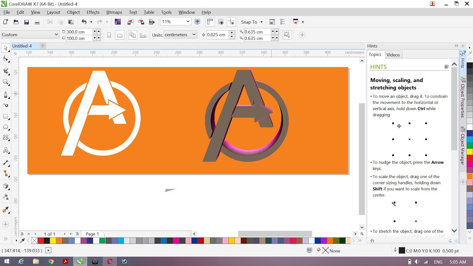This screenshot has width=473, height=266.
Task: Toggle Current Page layout button
Action: (x=143, y=35)
